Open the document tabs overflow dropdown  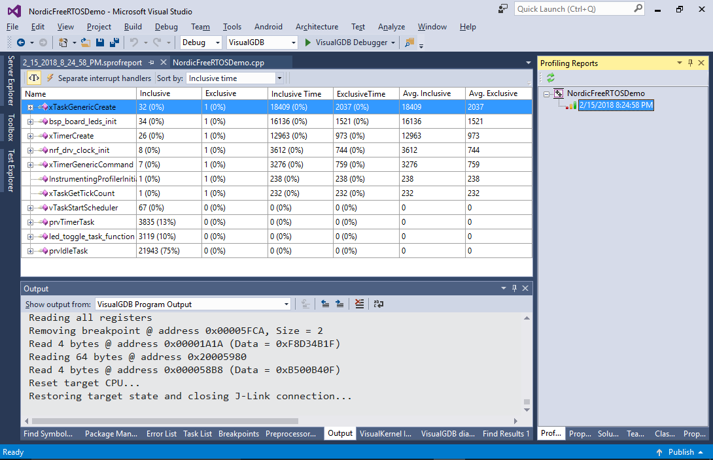[528, 63]
